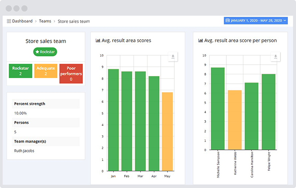
Task: Select Michelle Sampson's green bar
Action: [218, 109]
